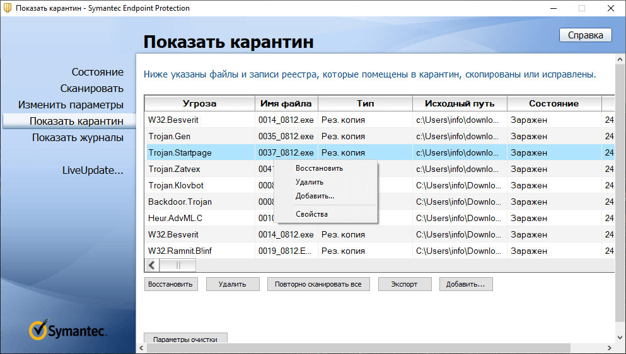This screenshot has width=626, height=354.
Task: Select the Heur.AdvML.C row
Action: (380, 218)
